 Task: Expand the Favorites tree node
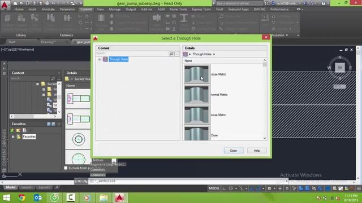click(x=13, y=136)
